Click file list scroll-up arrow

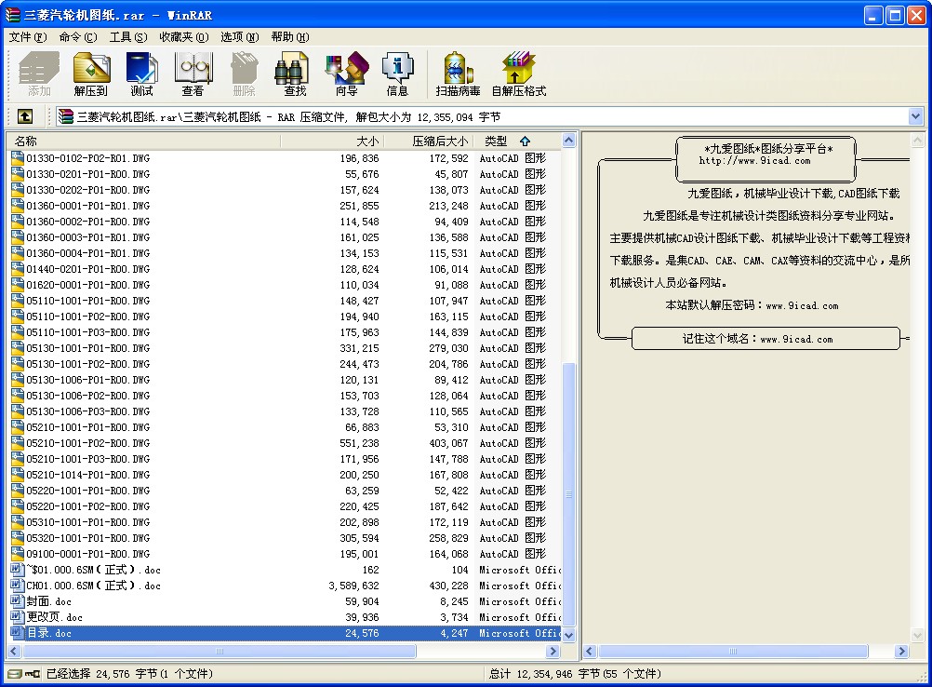tap(569, 141)
